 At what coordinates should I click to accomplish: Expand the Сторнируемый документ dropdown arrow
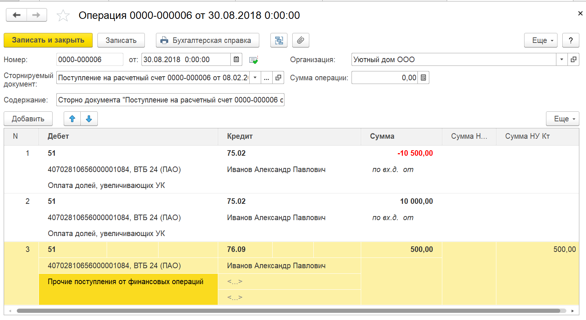[x=255, y=78]
